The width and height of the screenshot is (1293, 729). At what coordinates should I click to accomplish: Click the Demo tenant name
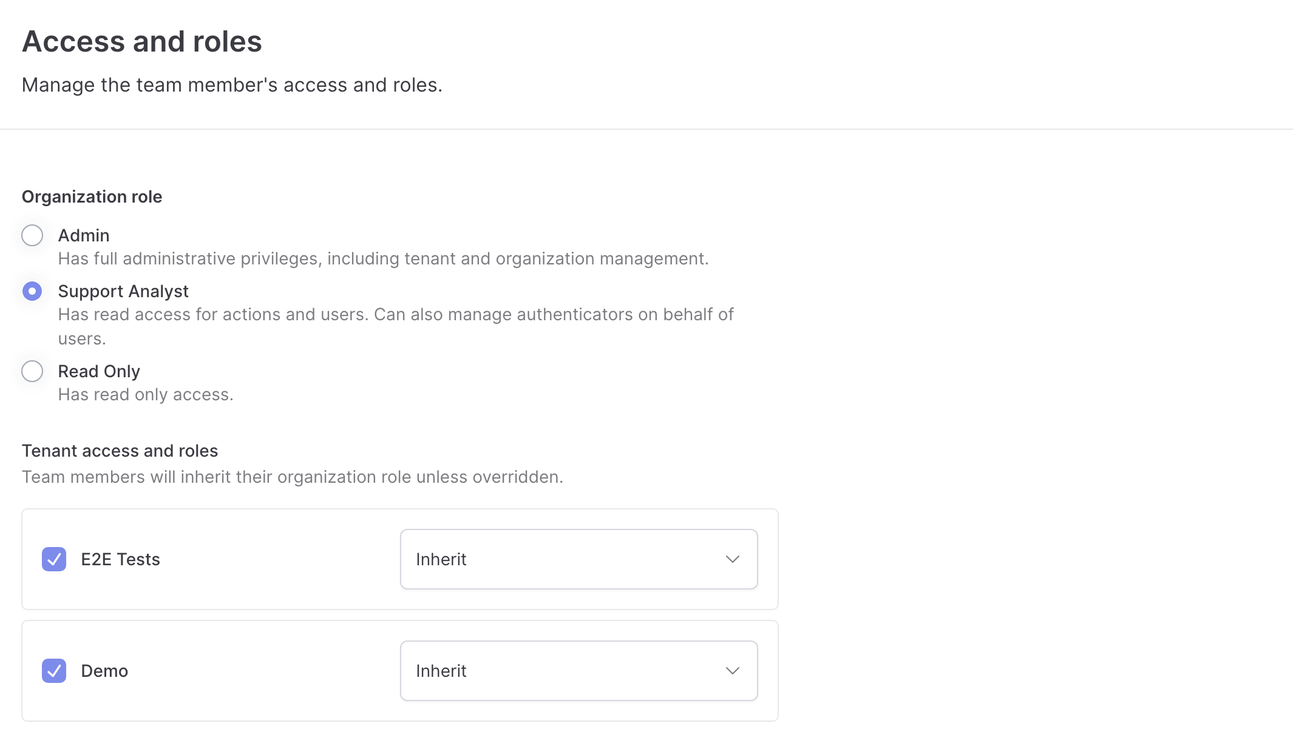click(104, 671)
